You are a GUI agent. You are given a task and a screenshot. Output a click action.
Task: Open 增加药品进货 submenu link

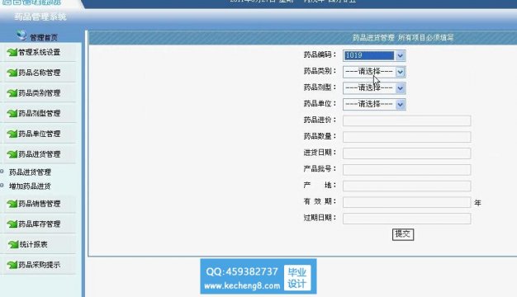[30, 186]
